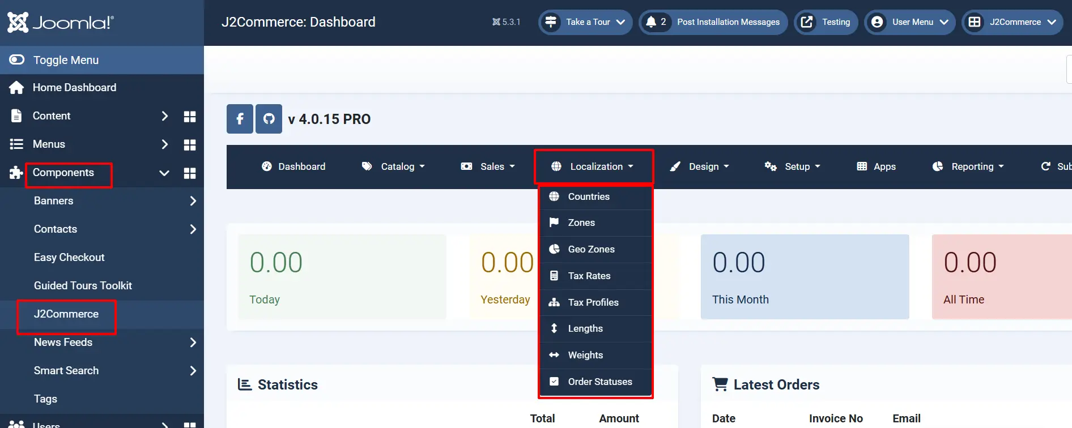Open Easy Checkout component
Image resolution: width=1072 pixels, height=428 pixels.
pyautogui.click(x=69, y=258)
